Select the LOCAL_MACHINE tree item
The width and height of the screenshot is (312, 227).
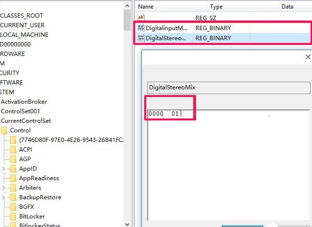[24, 35]
